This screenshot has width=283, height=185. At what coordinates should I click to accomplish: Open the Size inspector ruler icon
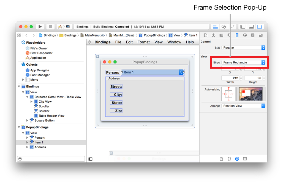(x=237, y=35)
